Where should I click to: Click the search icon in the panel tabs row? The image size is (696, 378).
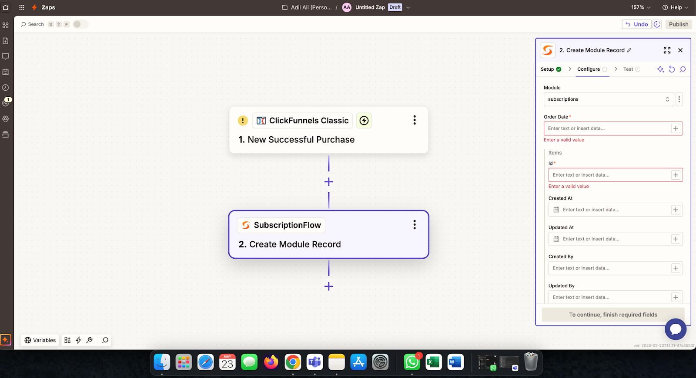pyautogui.click(x=683, y=69)
